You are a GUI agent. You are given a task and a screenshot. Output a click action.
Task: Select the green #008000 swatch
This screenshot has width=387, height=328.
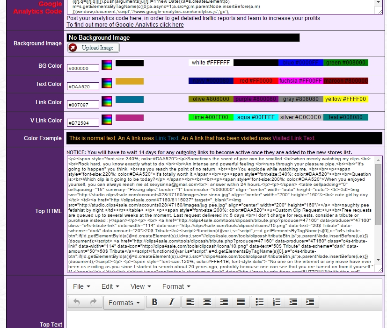pyautogui.click(x=345, y=63)
